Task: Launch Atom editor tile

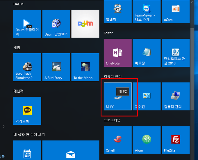Action: (147, 140)
